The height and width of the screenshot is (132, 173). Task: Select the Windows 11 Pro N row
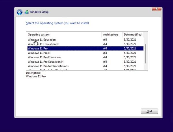pos(85,53)
